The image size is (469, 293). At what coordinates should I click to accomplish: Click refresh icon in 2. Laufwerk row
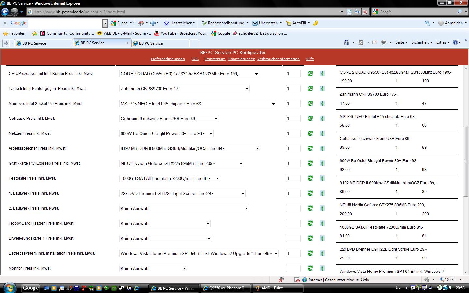click(x=310, y=208)
